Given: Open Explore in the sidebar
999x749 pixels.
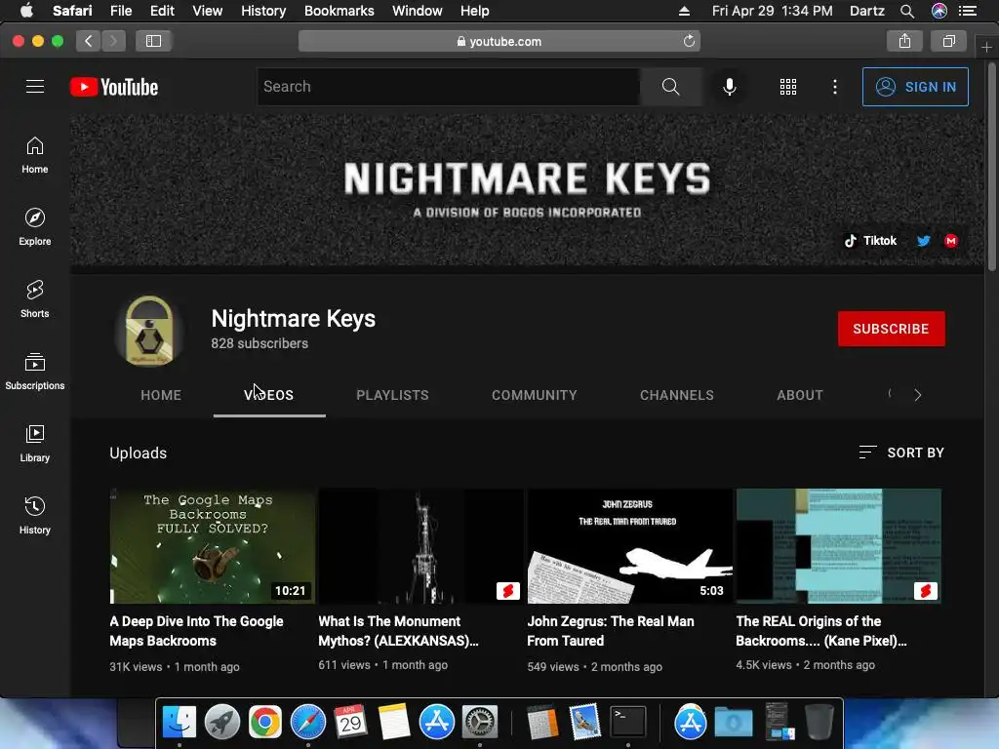Looking at the screenshot, I should pyautogui.click(x=34, y=227).
